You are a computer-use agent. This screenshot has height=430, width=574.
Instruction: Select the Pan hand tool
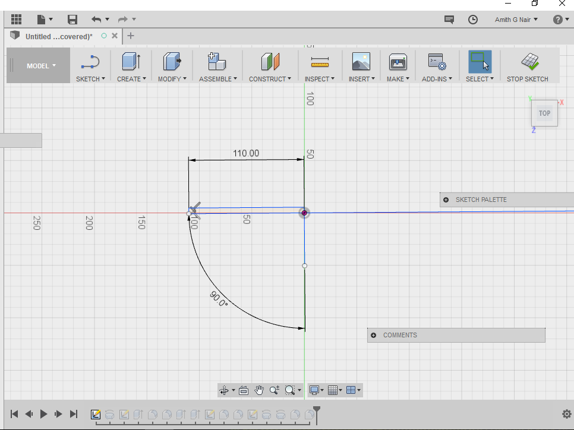(259, 390)
